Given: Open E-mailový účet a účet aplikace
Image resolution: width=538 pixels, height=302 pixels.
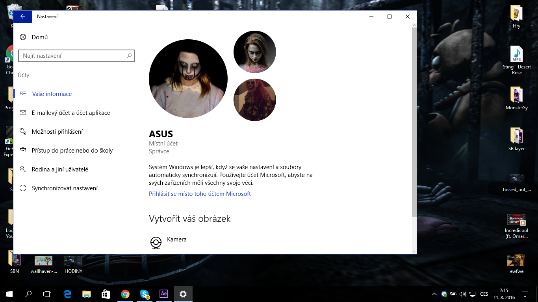Looking at the screenshot, I should (x=71, y=113).
